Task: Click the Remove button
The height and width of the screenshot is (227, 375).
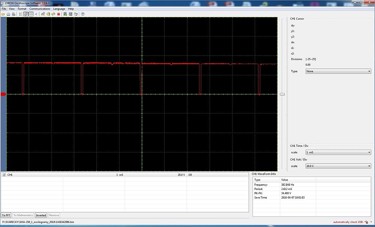Action: click(54, 215)
